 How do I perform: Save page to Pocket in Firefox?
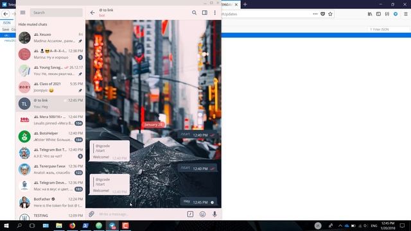(322, 14)
